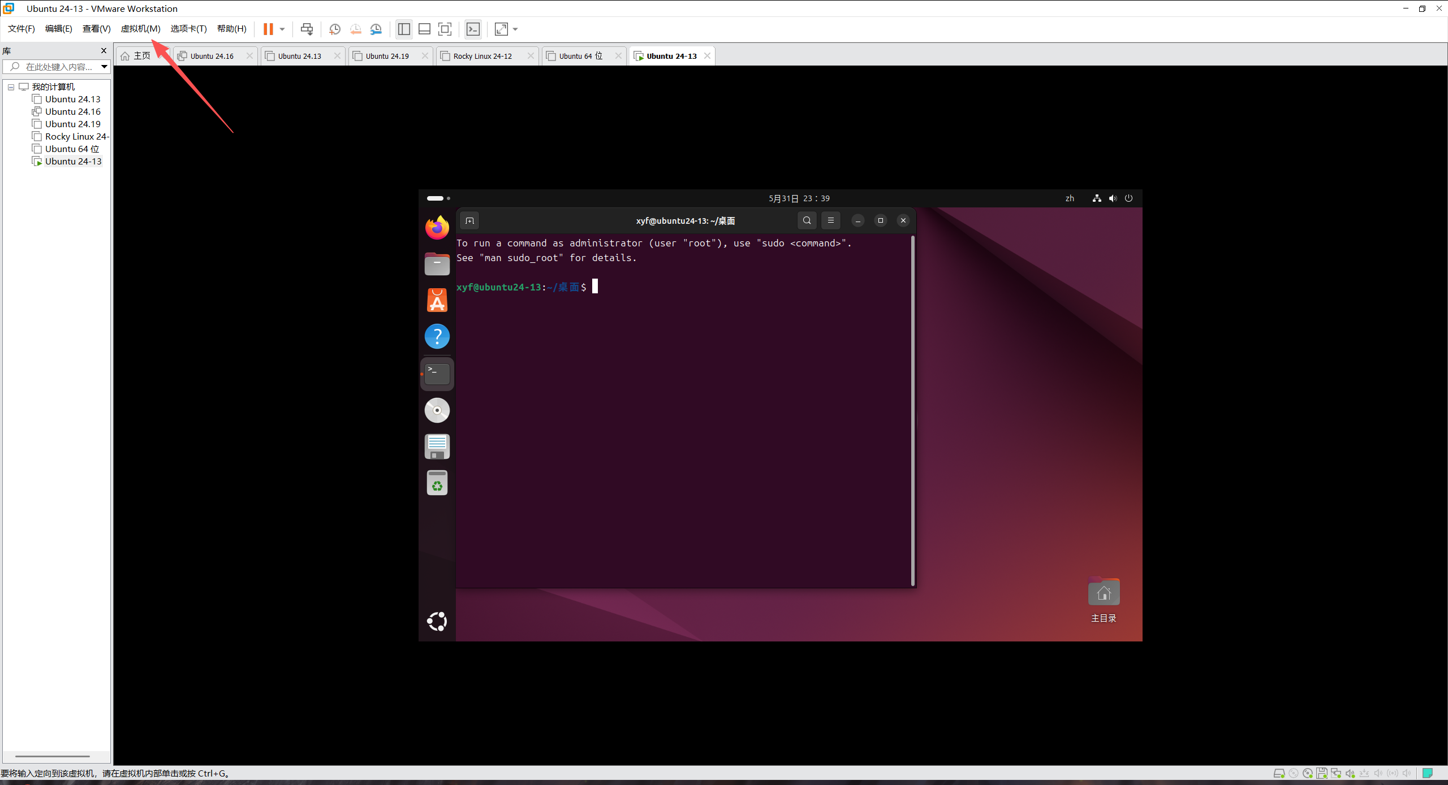Open the 文件(F) menu
1448x785 pixels.
(x=21, y=29)
